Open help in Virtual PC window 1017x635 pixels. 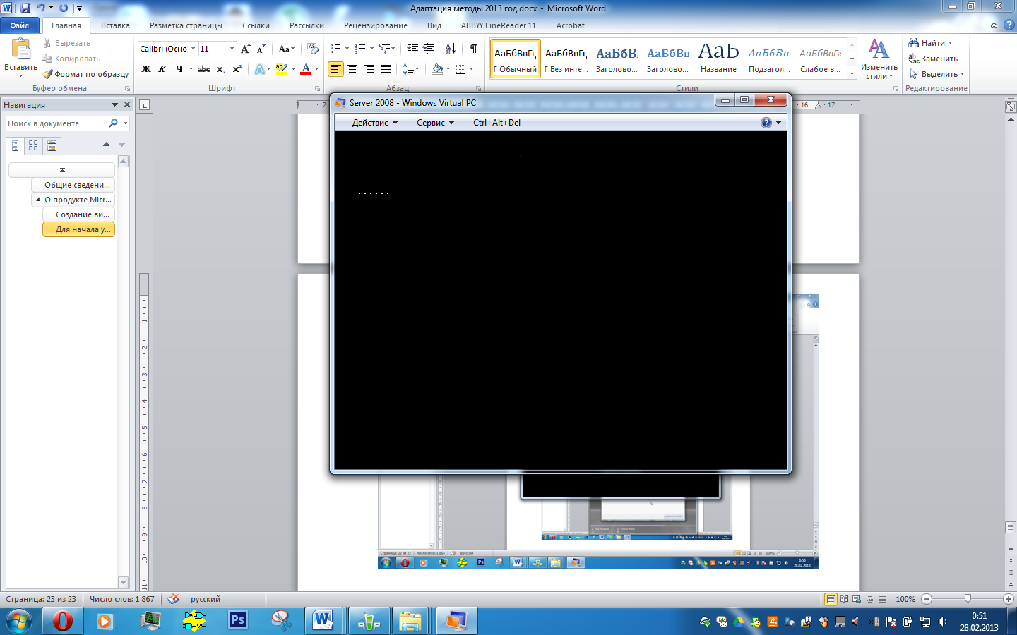(766, 123)
